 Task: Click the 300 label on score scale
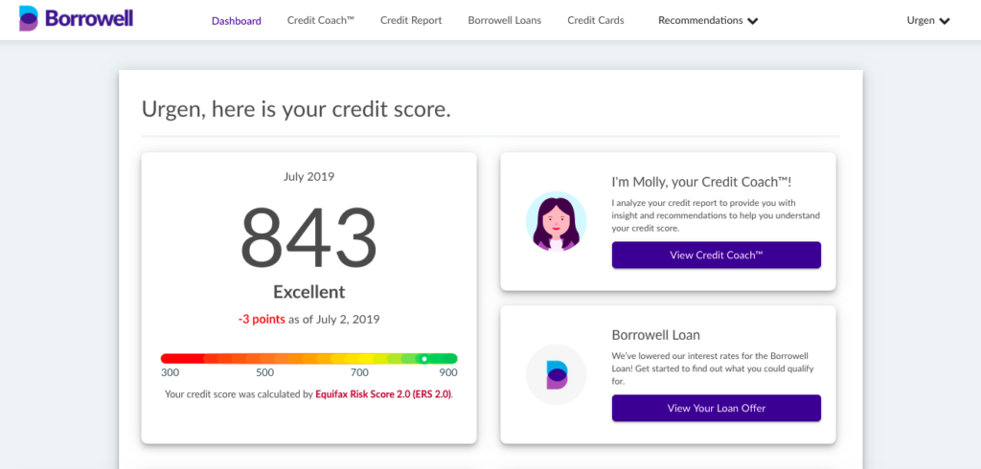pos(171,373)
